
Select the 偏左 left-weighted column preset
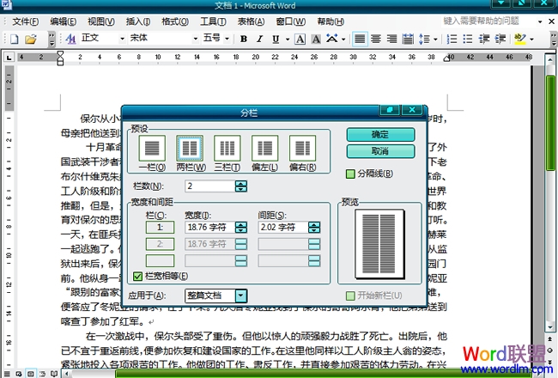pos(264,149)
